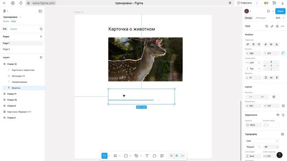Image resolution: width=287 pixels, height=161 pixels.
Task: Align horizontal centers
Action: click(253, 44)
